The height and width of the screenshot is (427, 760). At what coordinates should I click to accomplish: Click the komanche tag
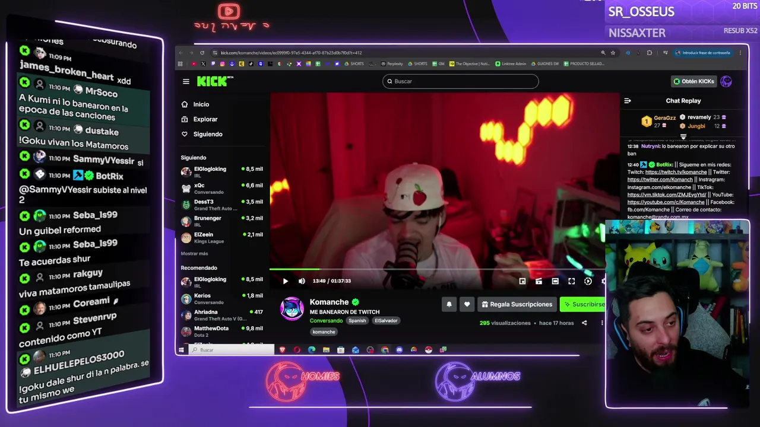(324, 332)
